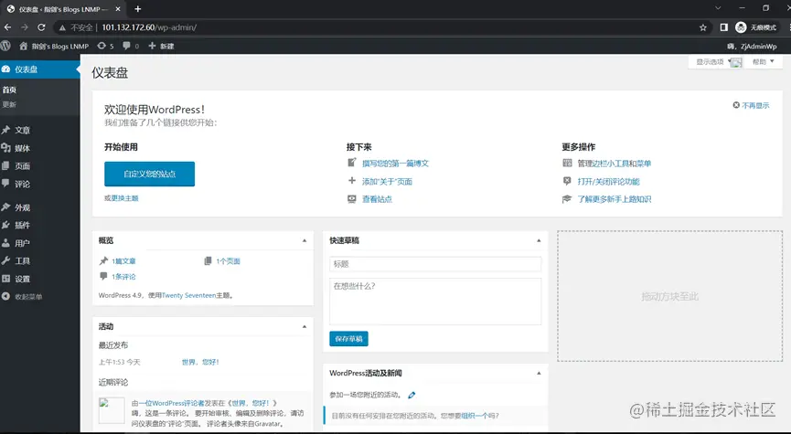Open 查看站点 link

click(377, 199)
